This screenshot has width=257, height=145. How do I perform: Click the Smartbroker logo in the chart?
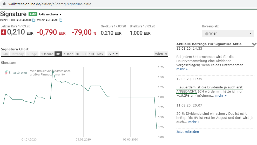(x=16, y=73)
